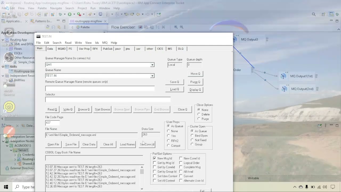
Task: Start Flow Exerciser recording icon
Action: (x=140, y=27)
